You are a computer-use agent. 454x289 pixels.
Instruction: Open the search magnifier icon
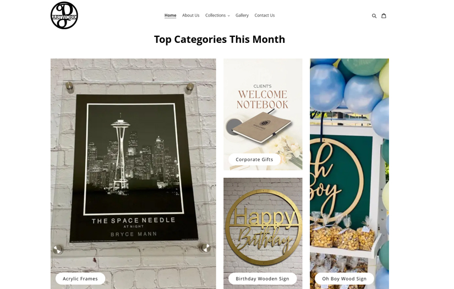point(374,16)
